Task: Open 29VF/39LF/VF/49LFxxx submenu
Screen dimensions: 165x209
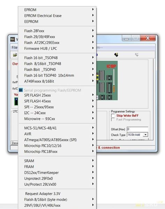Action: (x=57, y=205)
